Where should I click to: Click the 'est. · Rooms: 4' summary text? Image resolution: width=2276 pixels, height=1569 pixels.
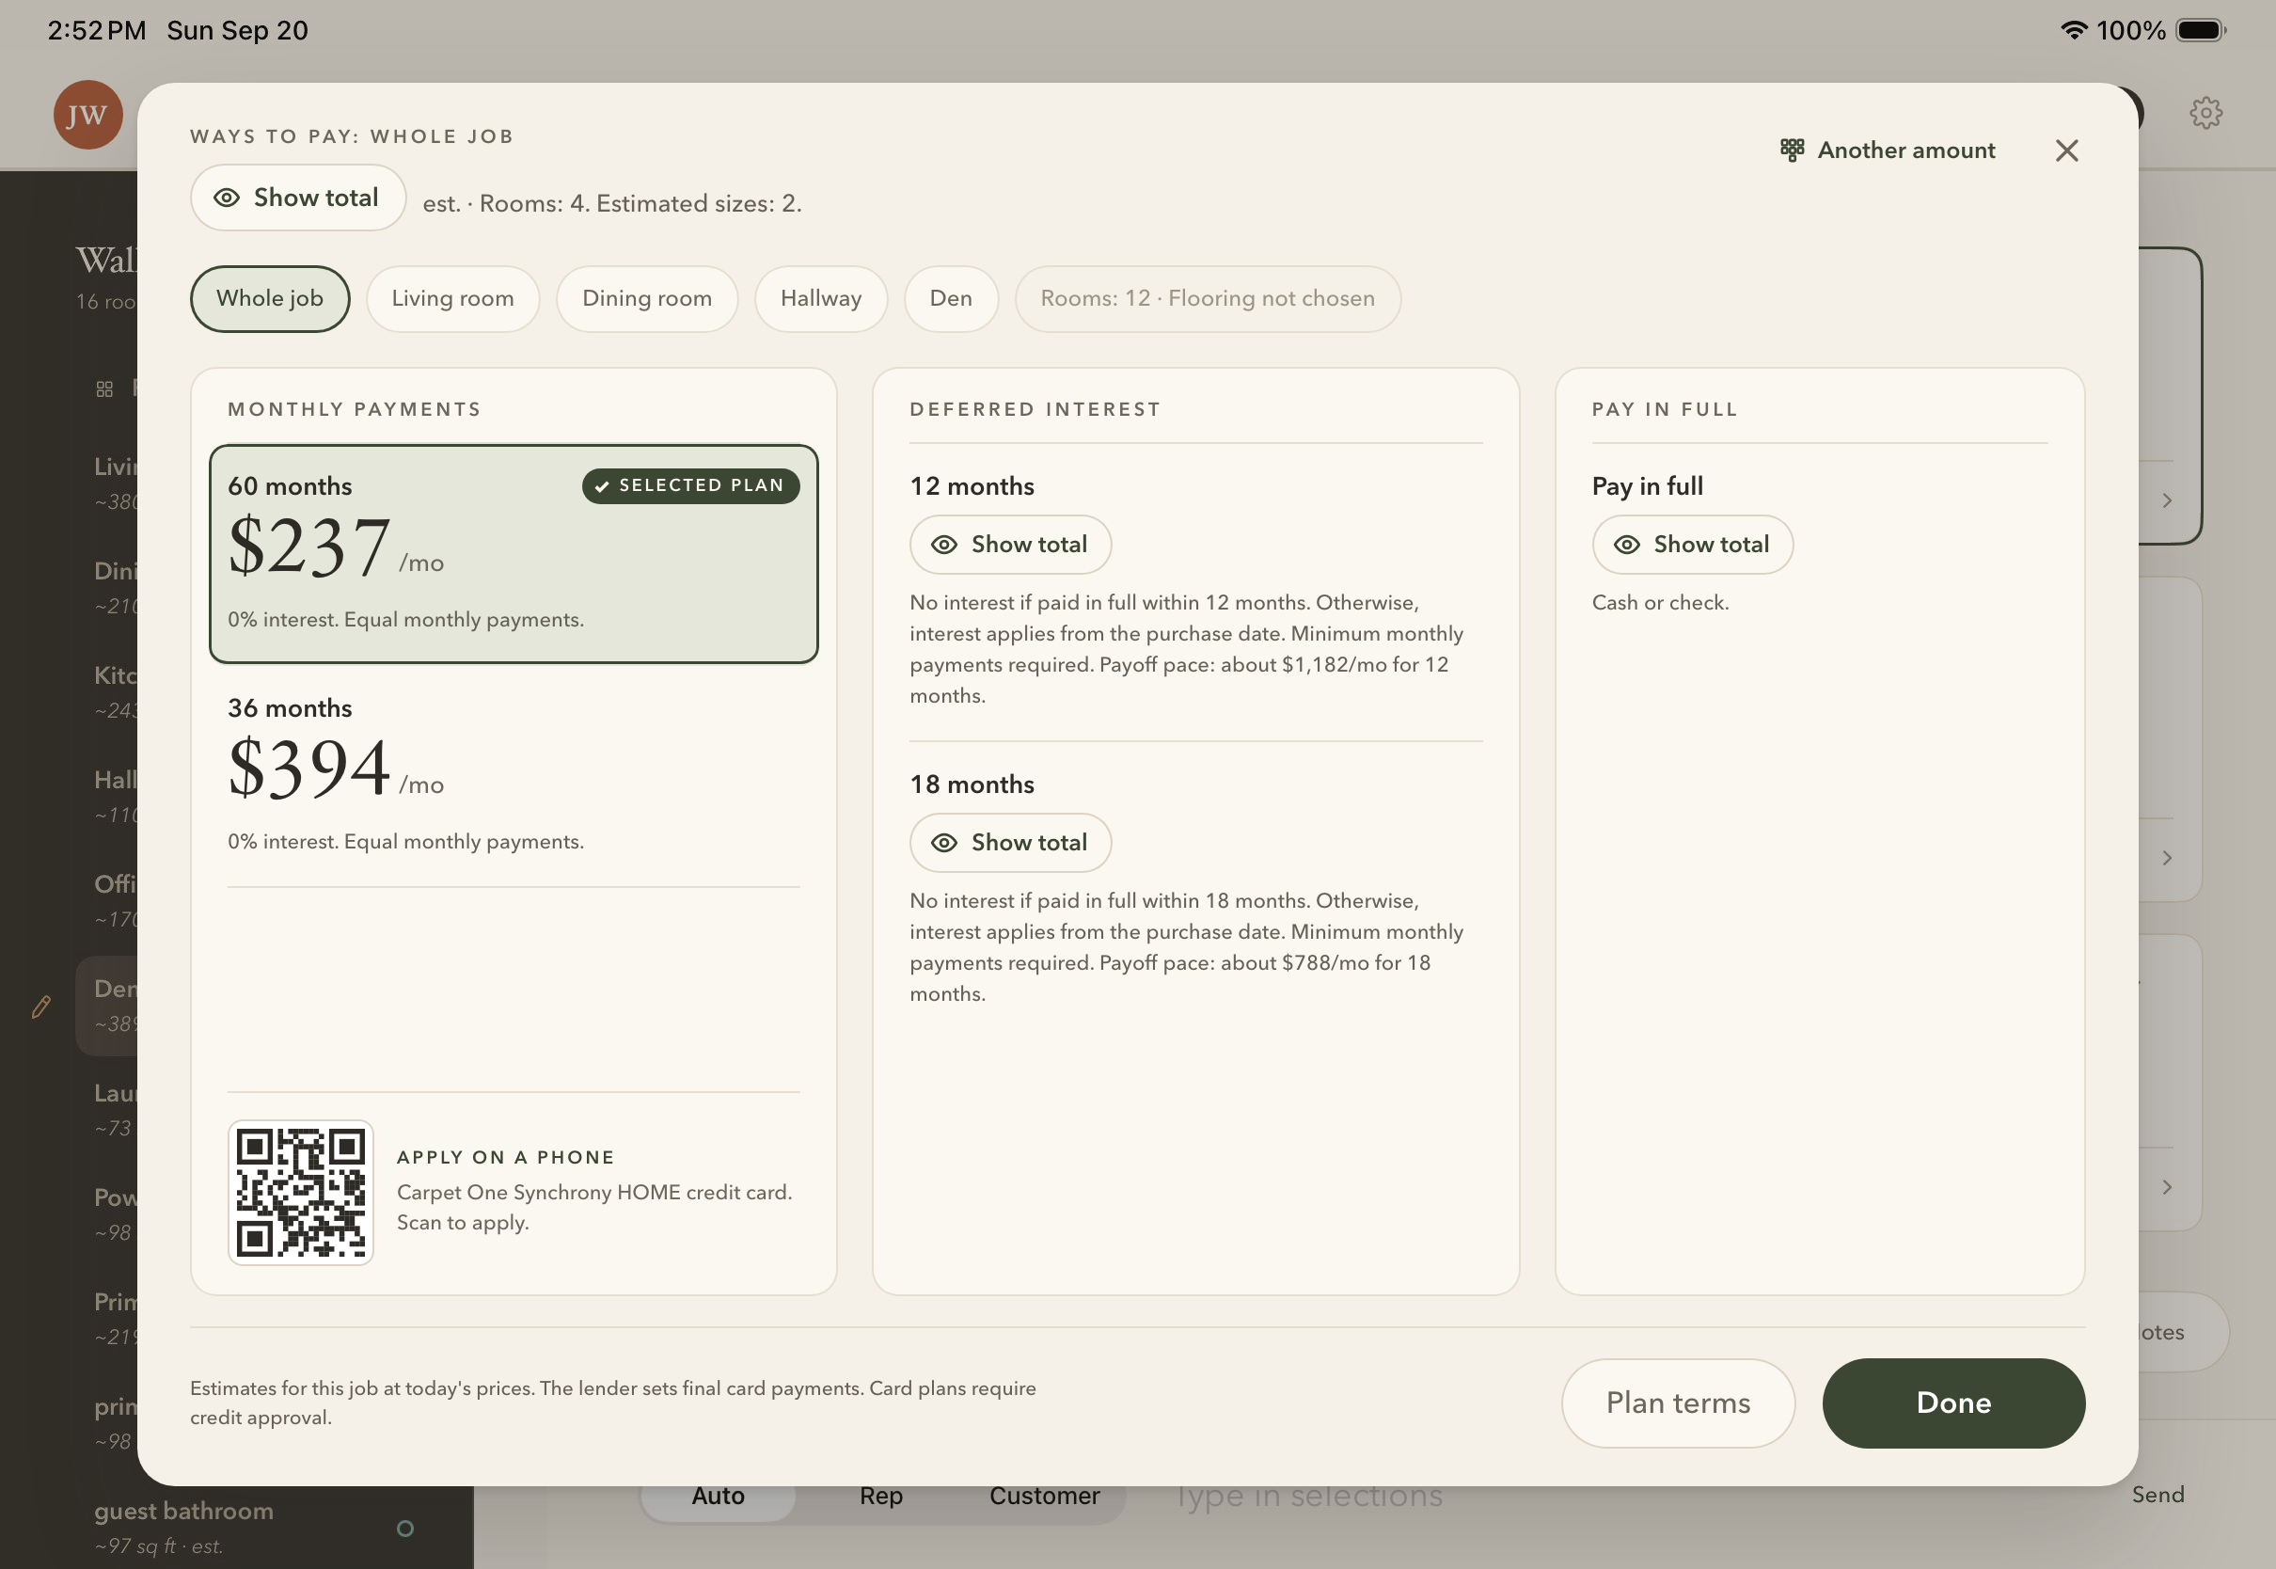tap(612, 203)
